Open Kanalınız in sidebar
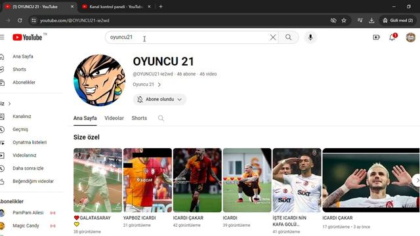 [x=22, y=117]
